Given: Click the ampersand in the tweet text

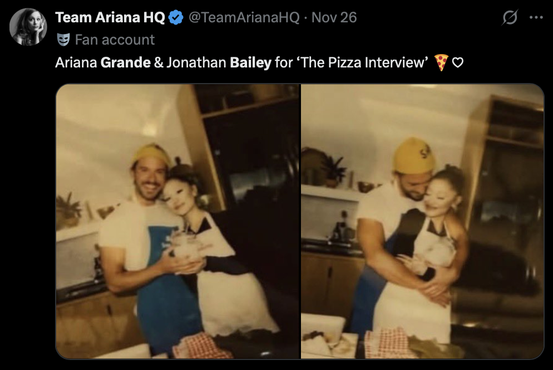Looking at the screenshot, I should click(159, 62).
